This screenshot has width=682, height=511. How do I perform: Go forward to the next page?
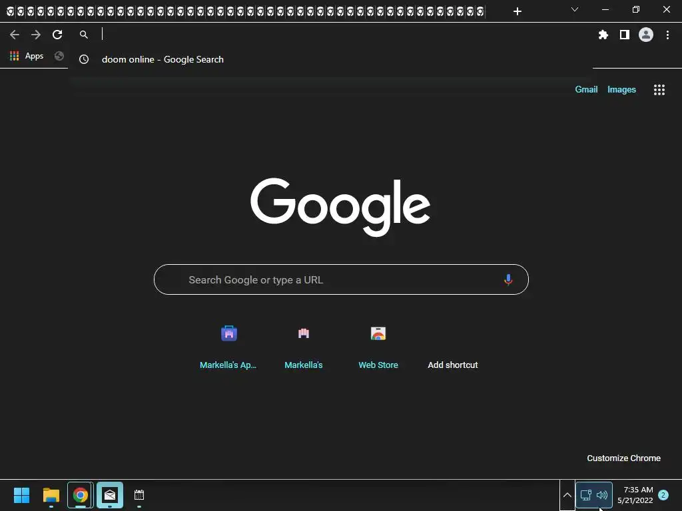[x=36, y=35]
